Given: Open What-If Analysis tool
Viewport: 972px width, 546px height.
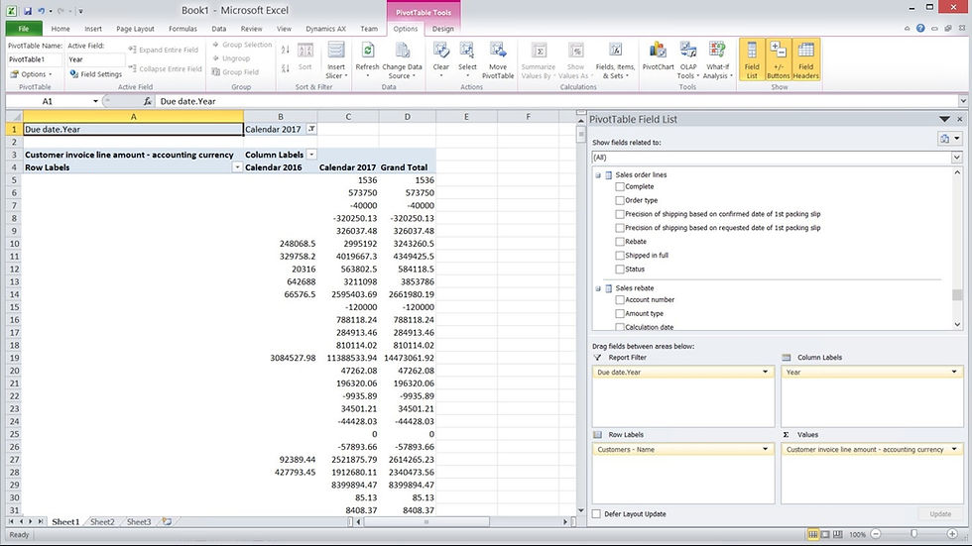Looking at the screenshot, I should (717, 60).
